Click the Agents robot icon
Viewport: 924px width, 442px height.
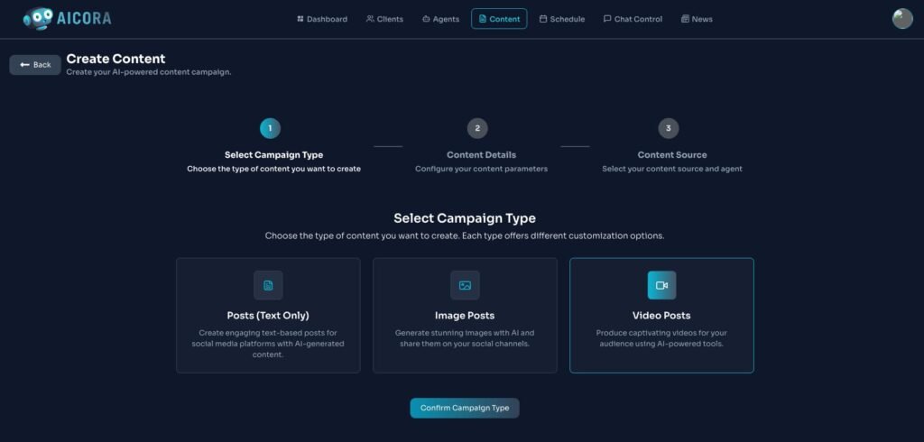coord(426,19)
